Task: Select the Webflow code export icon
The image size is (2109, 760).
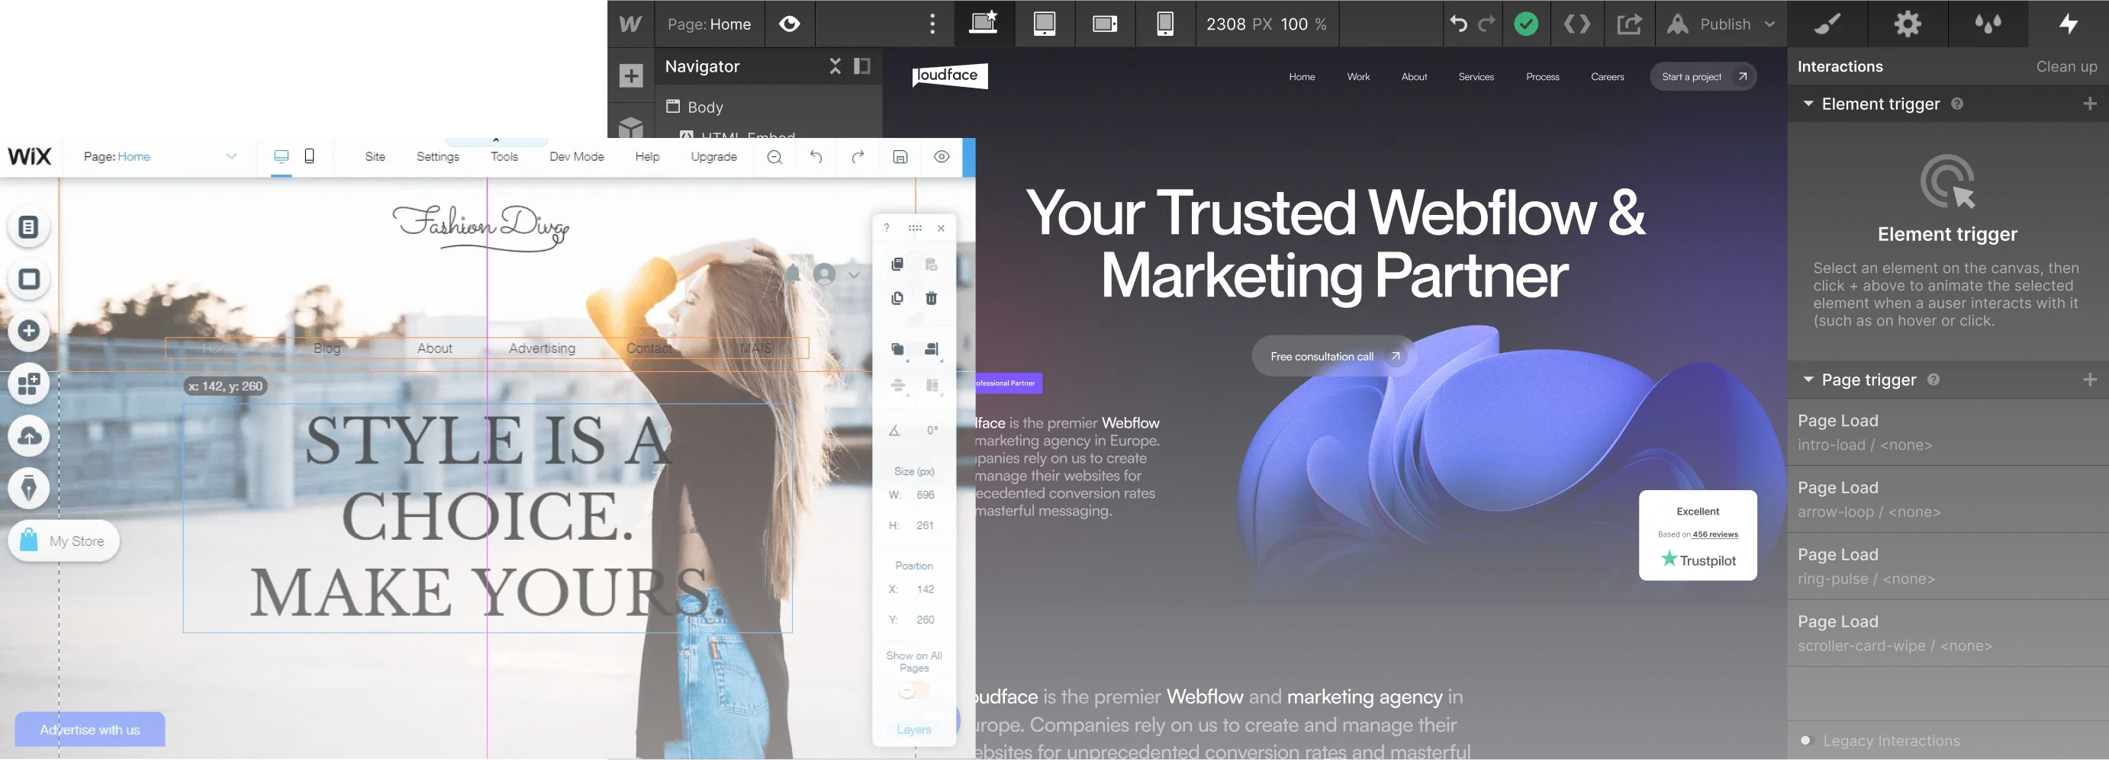Action: coord(1579,24)
